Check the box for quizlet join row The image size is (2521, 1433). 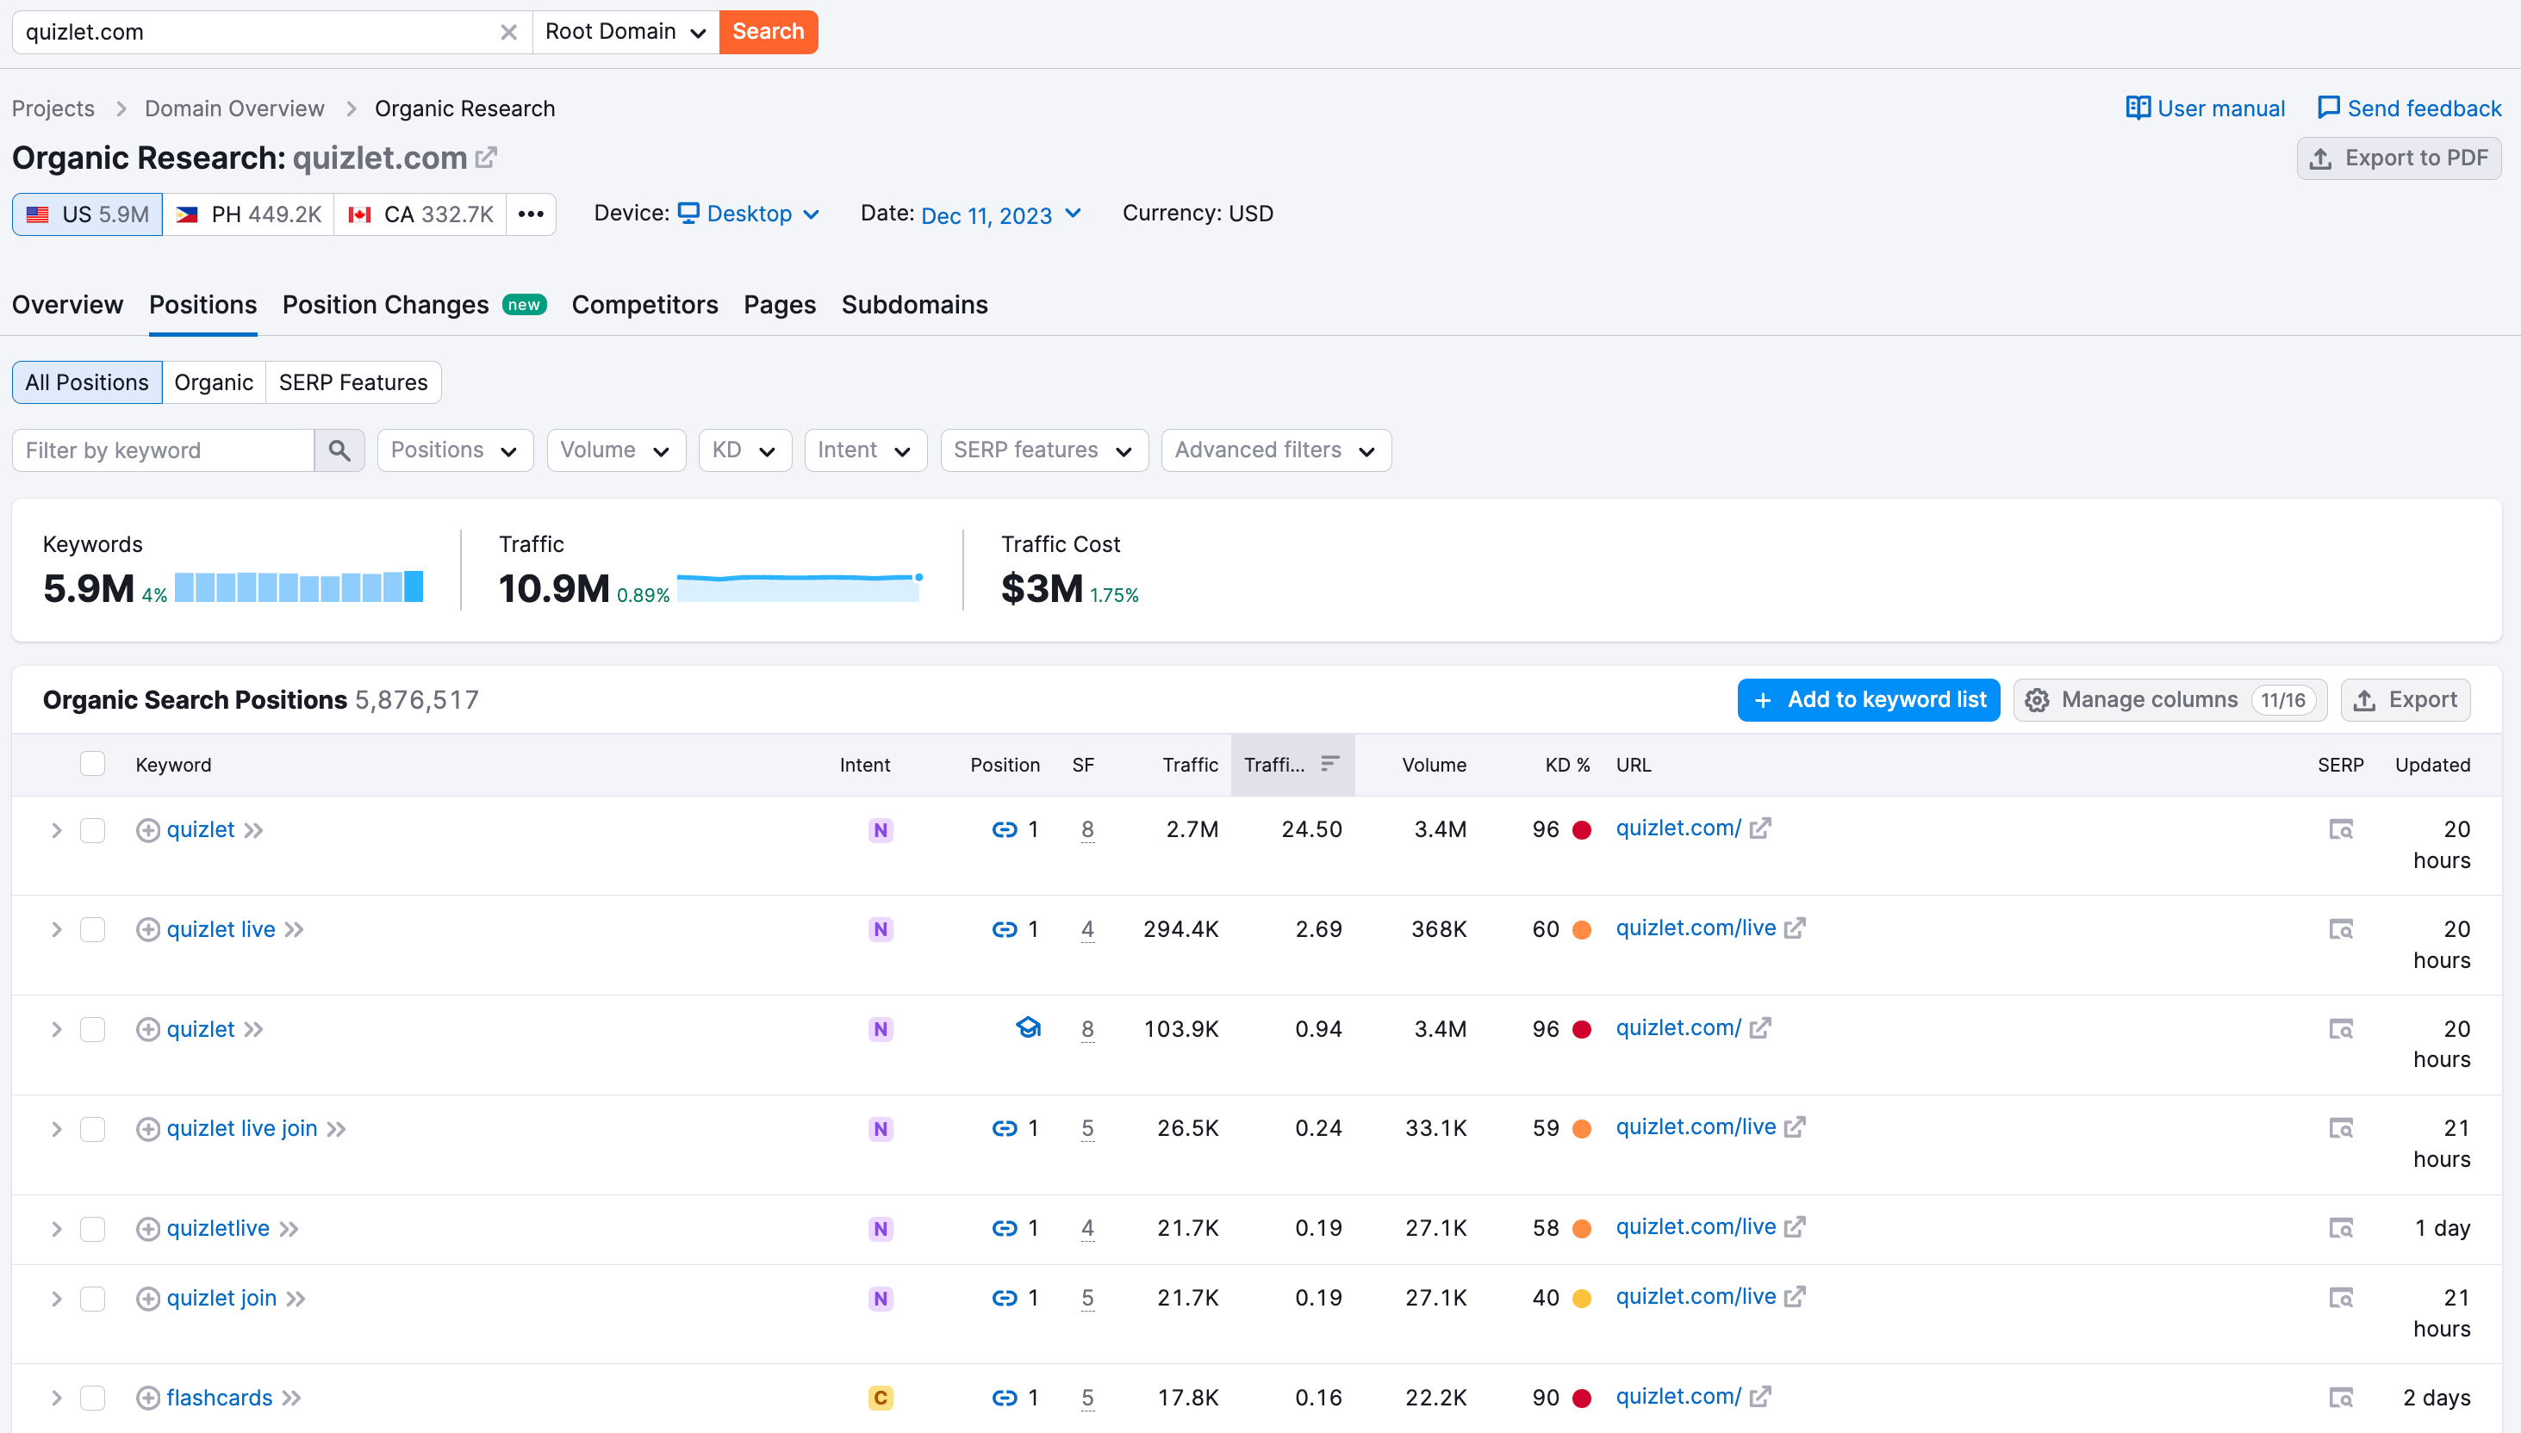[92, 1300]
